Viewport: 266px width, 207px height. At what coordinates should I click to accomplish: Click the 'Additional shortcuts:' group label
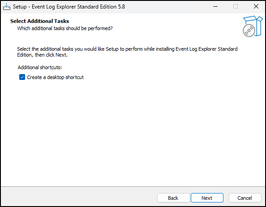tap(40, 67)
